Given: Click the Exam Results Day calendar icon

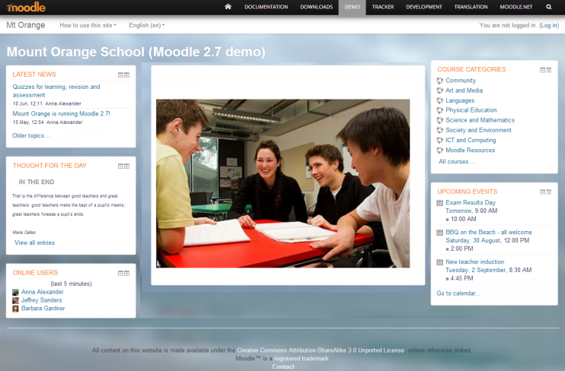Looking at the screenshot, I should 439,202.
